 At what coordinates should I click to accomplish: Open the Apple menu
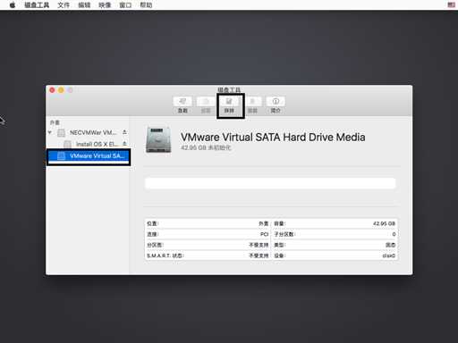13,5
